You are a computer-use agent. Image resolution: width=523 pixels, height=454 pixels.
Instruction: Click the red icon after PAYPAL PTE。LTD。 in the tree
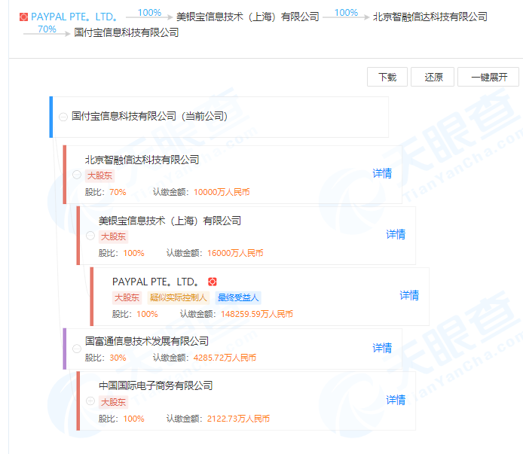(212, 282)
